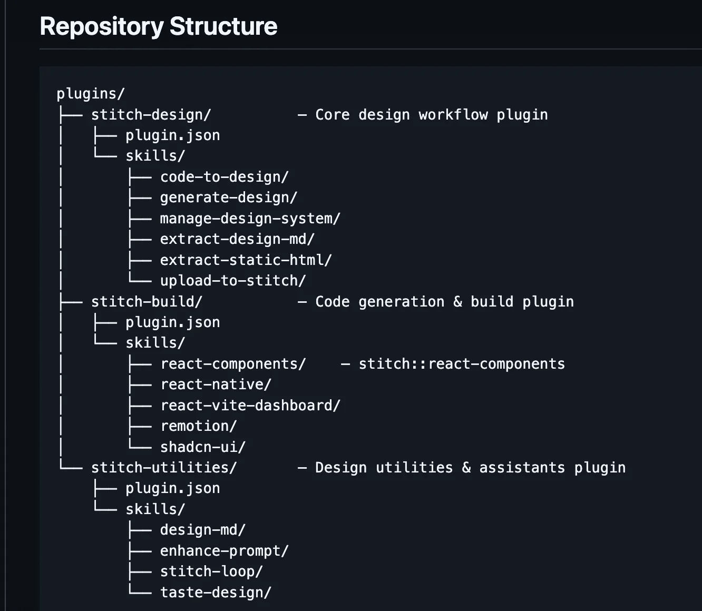Select the "Design utilities & assistants plugin" description
Screen dimensions: 702x611
click(471, 468)
